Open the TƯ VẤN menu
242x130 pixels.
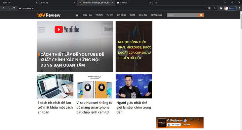pyautogui.click(x=110, y=15)
